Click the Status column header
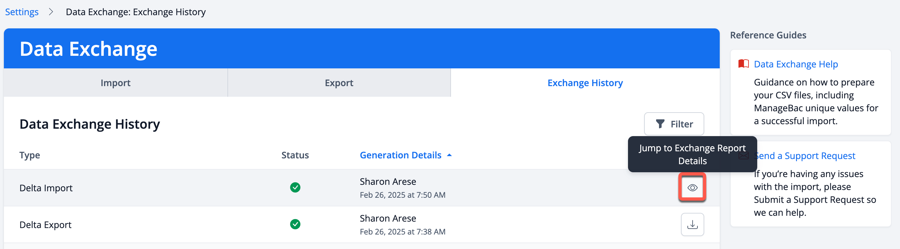The image size is (900, 249). pos(295,155)
